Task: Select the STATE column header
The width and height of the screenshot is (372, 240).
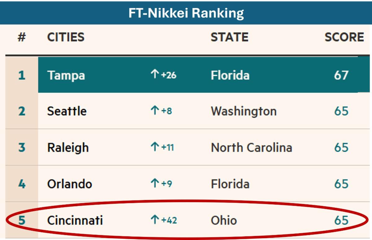Action: 229,37
